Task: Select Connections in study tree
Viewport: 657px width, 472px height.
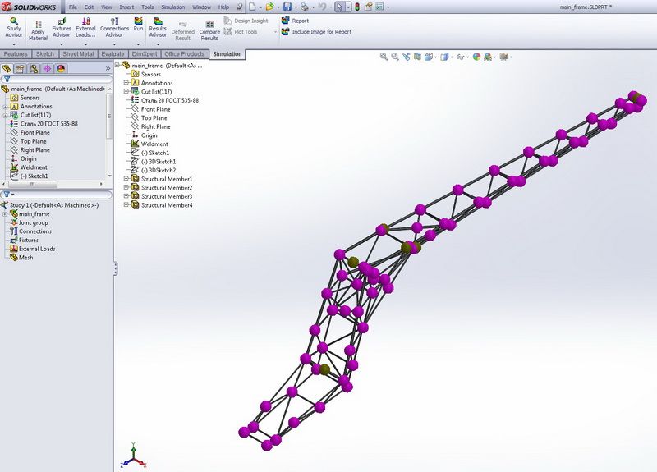Action: pos(30,231)
